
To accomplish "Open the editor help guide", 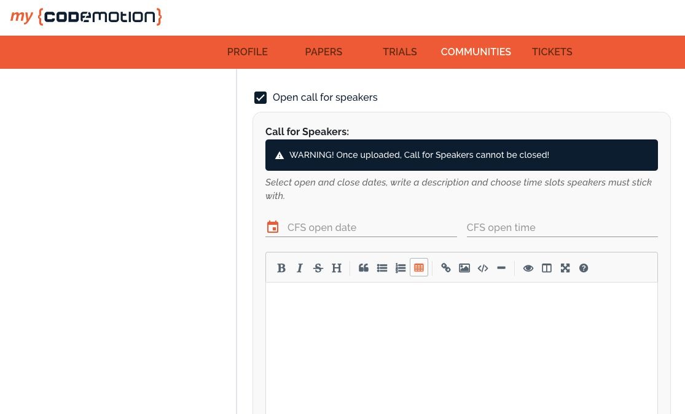I will click(x=584, y=268).
